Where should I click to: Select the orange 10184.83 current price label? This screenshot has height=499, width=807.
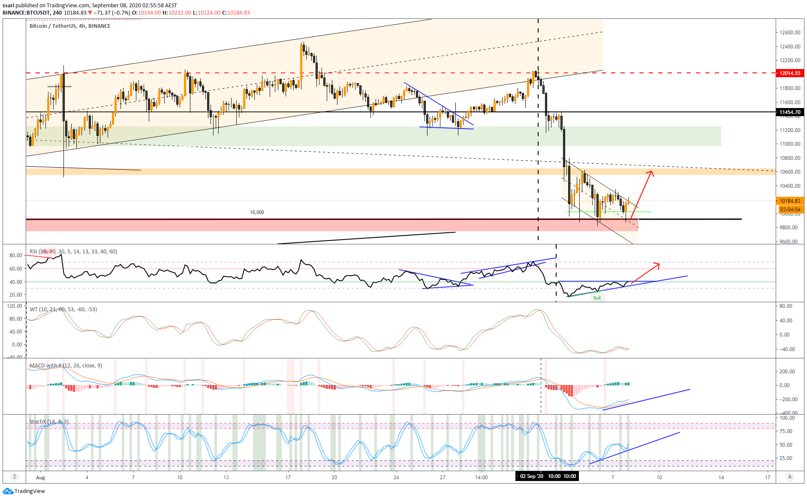click(x=790, y=201)
